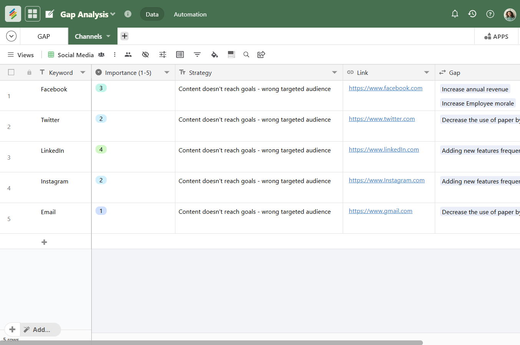Add a new row with plus below Email

tap(44, 242)
